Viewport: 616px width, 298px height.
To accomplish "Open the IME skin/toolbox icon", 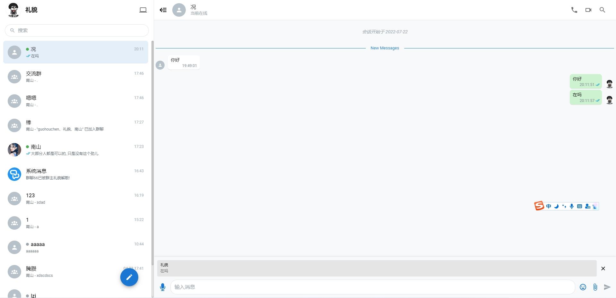I will point(595,206).
